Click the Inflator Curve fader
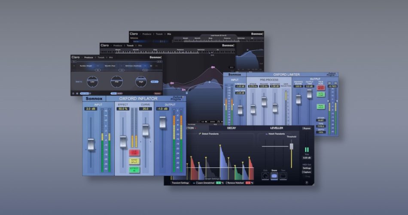 click(146, 130)
